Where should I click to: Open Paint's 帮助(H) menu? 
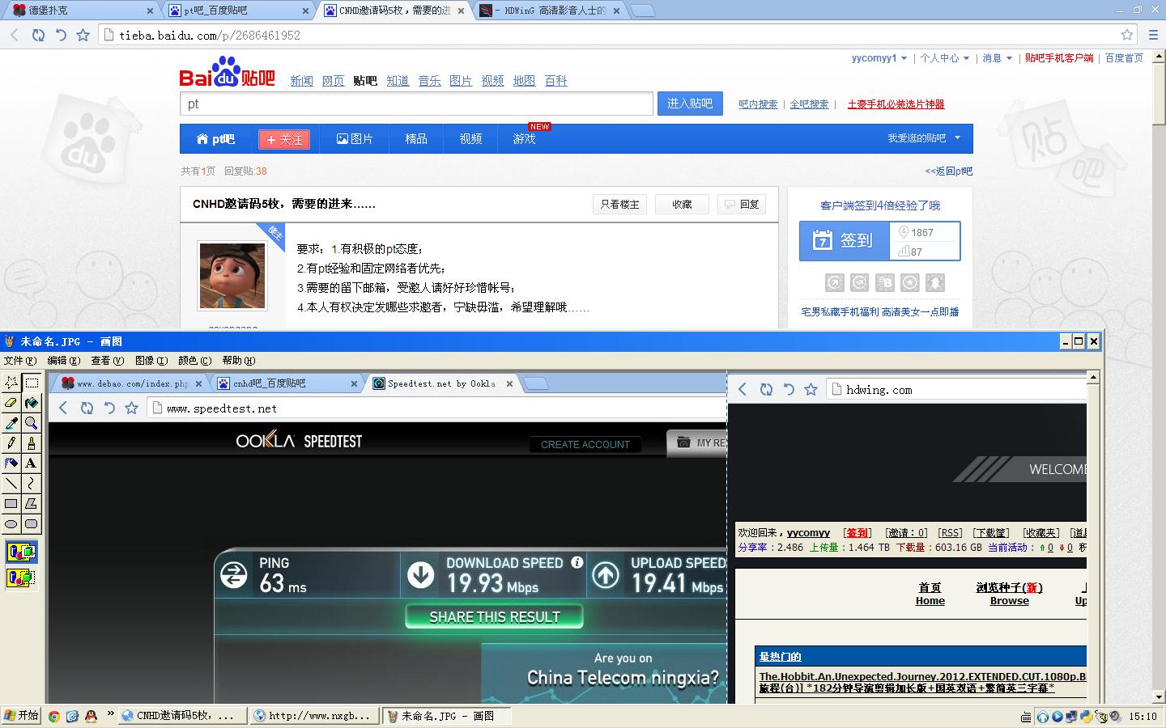(x=238, y=361)
